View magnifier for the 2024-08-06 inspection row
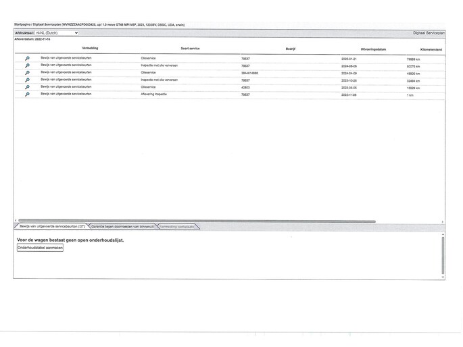The height and width of the screenshot is (347, 463). [x=27, y=65]
